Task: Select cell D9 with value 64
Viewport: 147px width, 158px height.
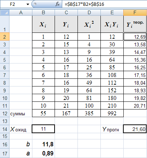Action: [89, 90]
